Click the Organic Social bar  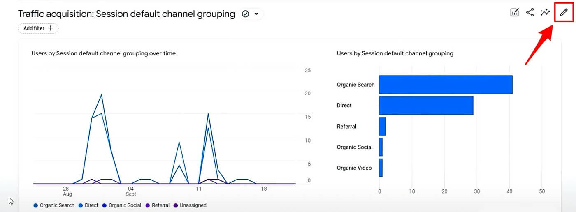(x=381, y=147)
